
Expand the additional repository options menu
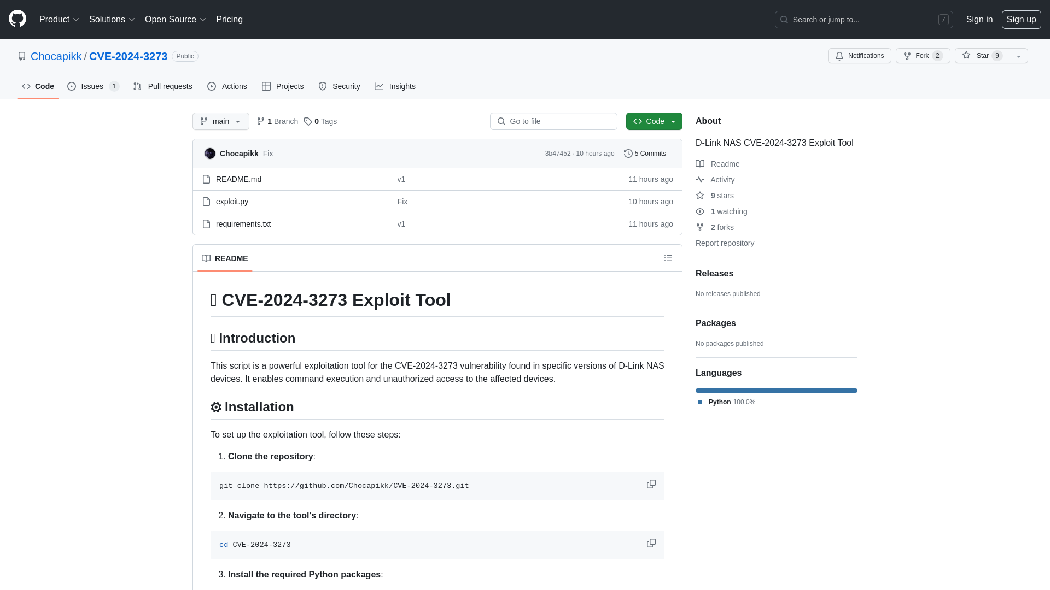(x=1018, y=56)
